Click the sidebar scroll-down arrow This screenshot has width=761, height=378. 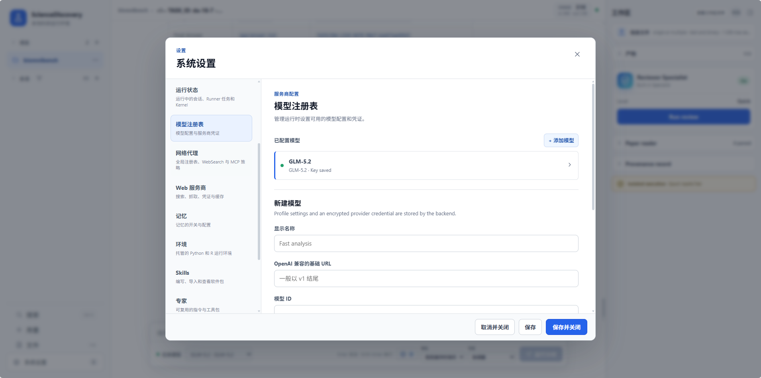tap(259, 311)
